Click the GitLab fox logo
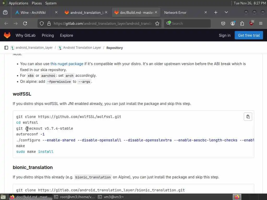267x200 pixels. pyautogui.click(x=7, y=35)
